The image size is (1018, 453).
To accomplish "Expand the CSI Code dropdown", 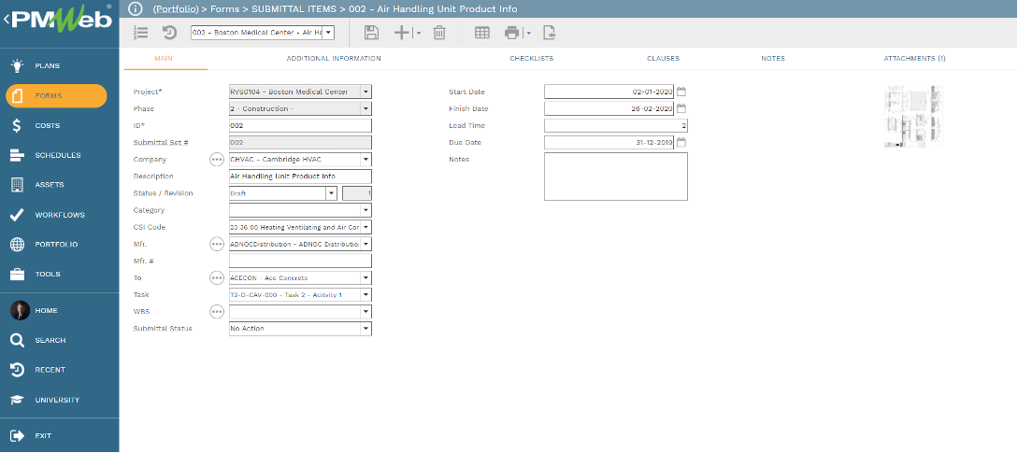I will (366, 227).
